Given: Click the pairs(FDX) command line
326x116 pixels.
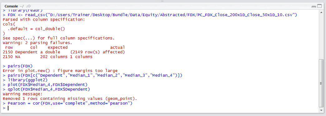Looking at the screenshot, I should (x=18, y=66).
